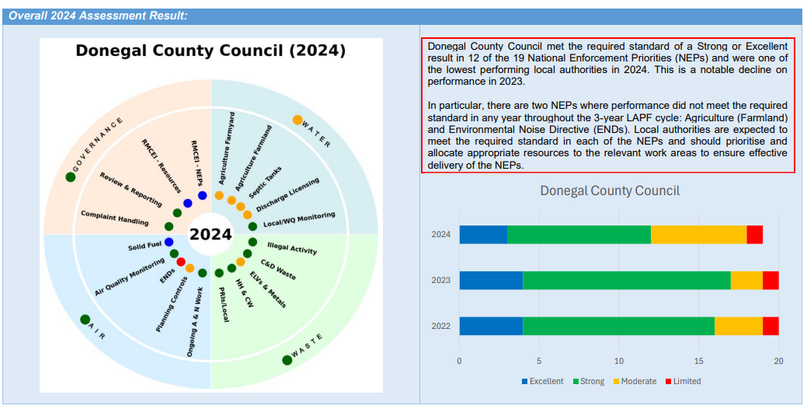
Task: Select the blue Solid Fuel dot
Action: point(169,242)
